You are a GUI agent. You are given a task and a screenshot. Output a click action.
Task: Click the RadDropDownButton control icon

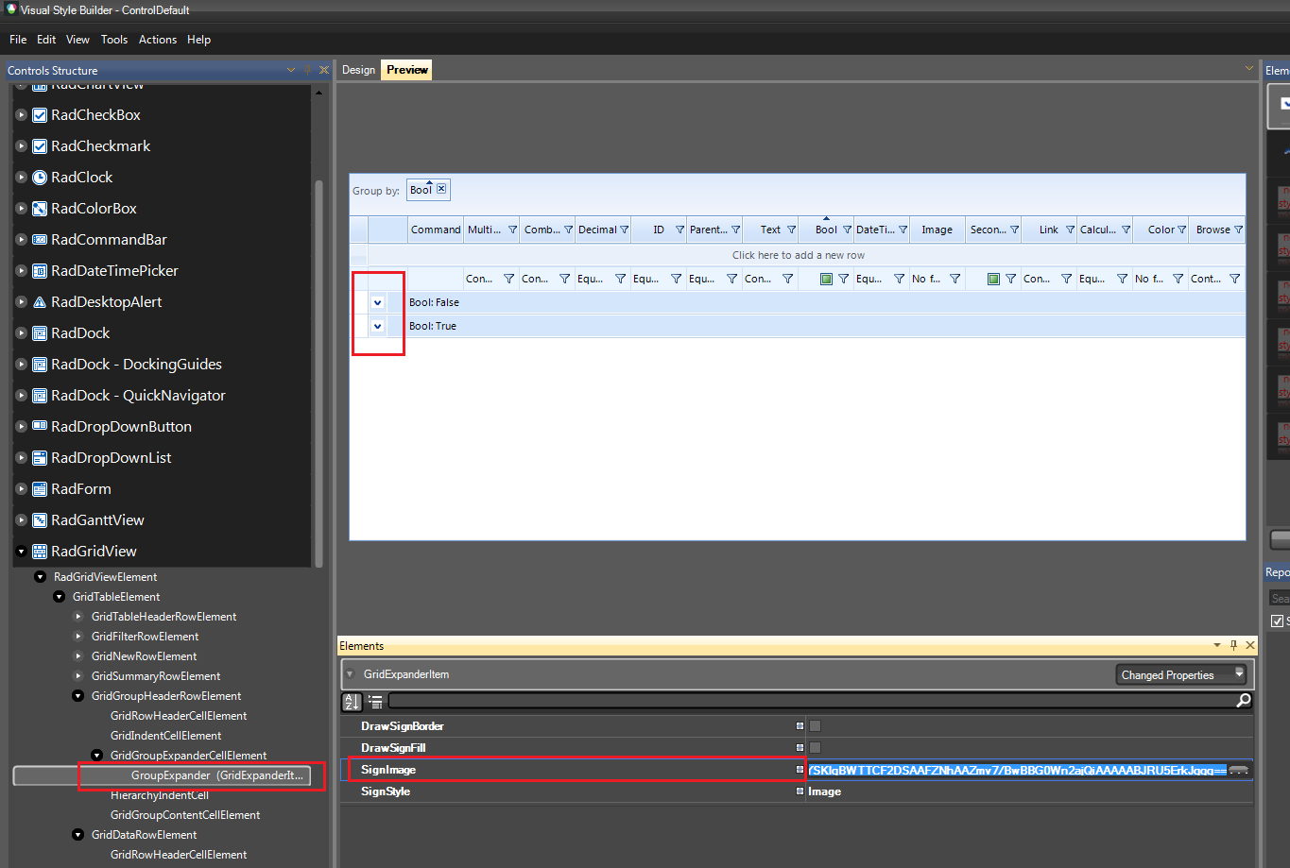40,427
